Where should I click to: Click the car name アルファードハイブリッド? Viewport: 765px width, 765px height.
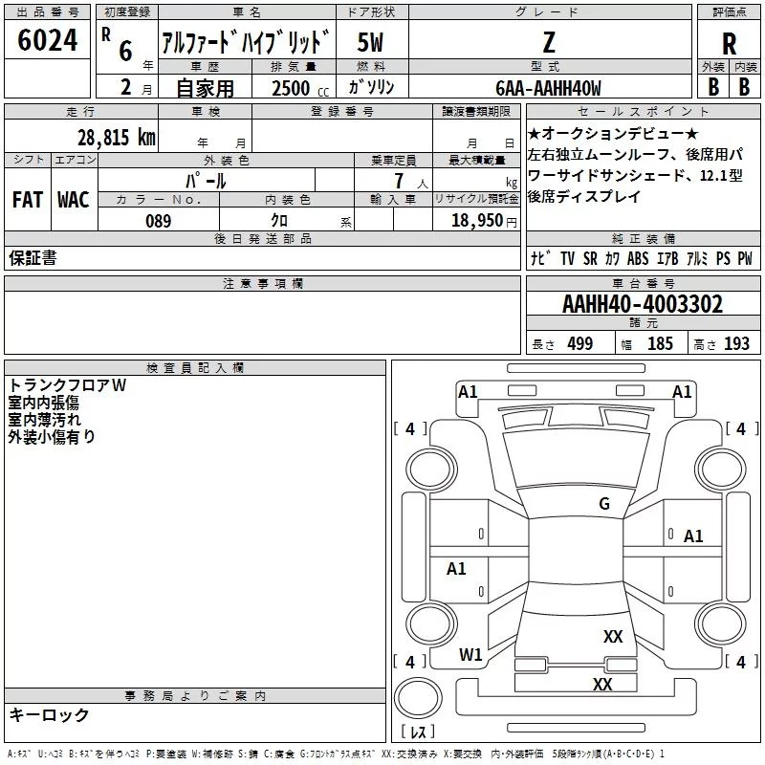point(245,44)
